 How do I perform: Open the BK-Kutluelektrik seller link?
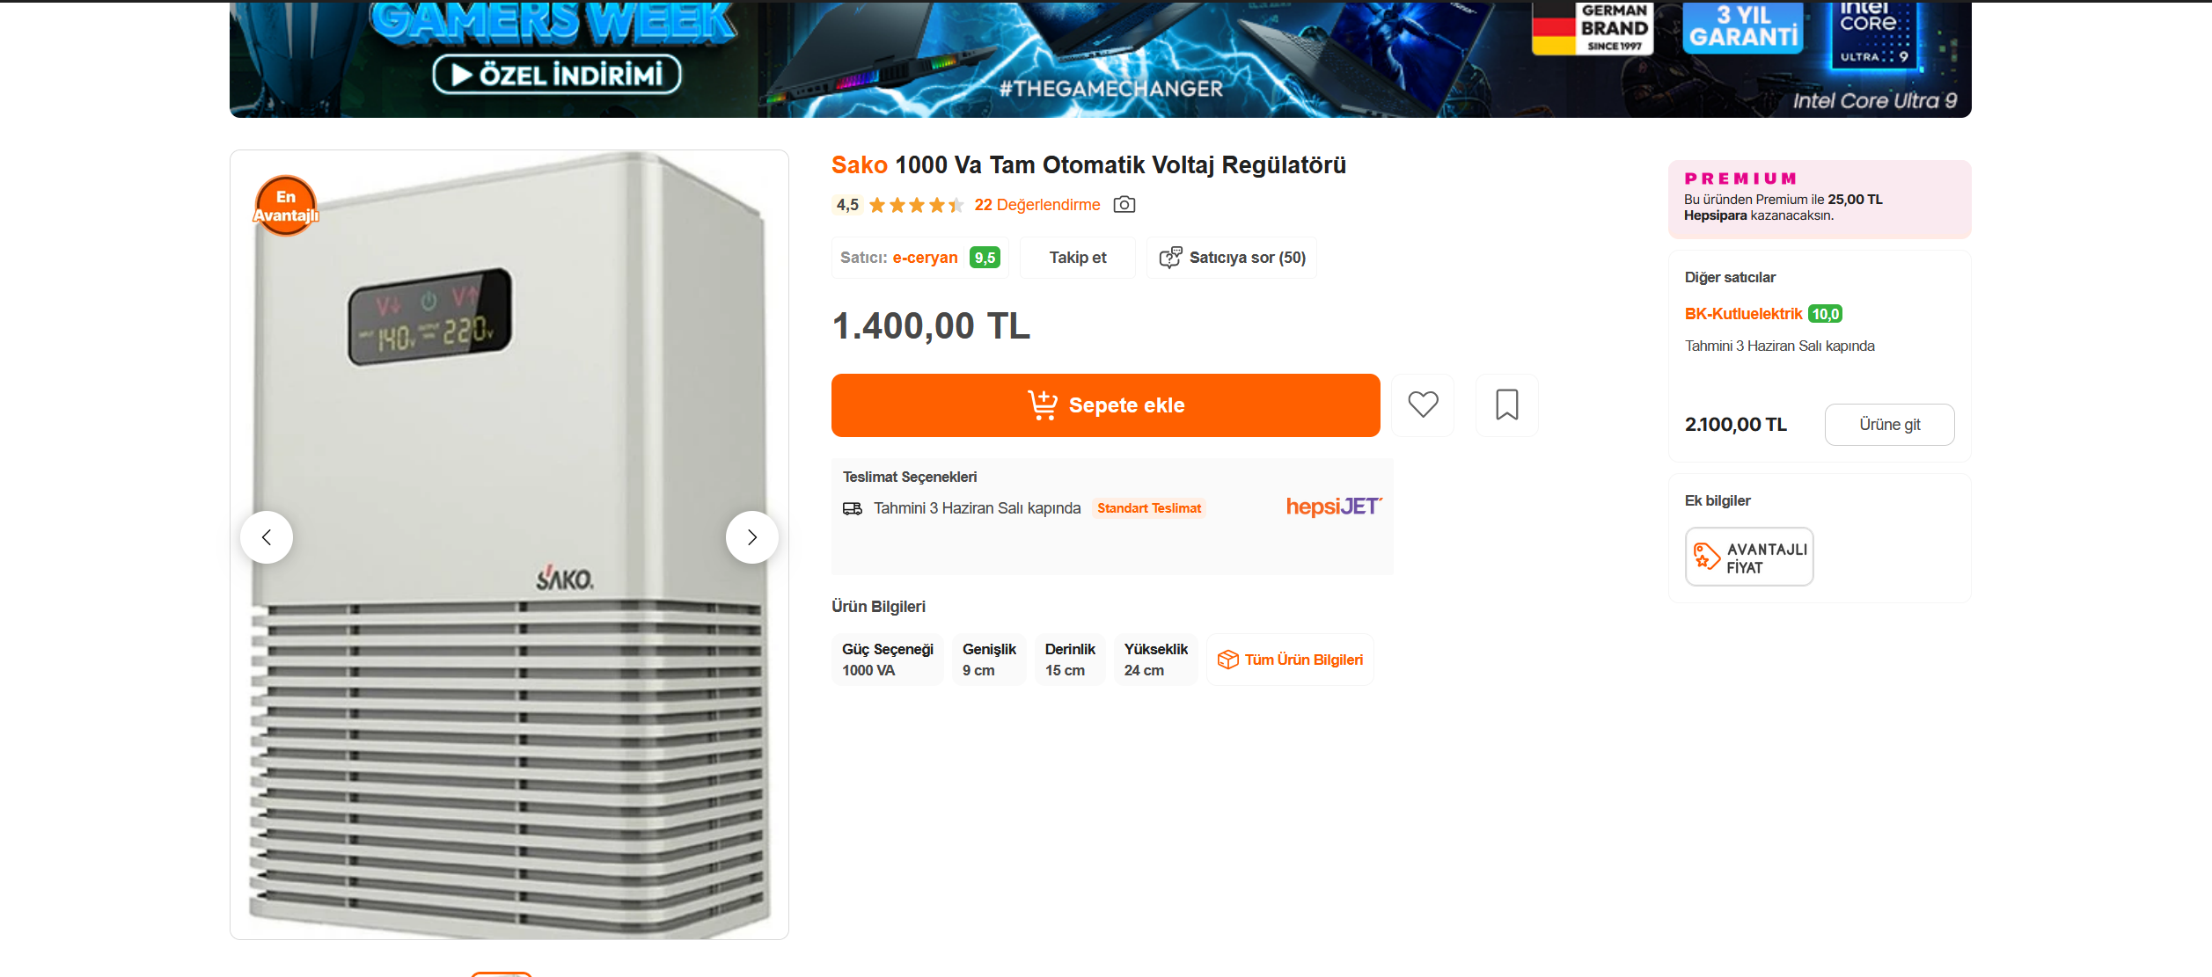[x=1743, y=314]
